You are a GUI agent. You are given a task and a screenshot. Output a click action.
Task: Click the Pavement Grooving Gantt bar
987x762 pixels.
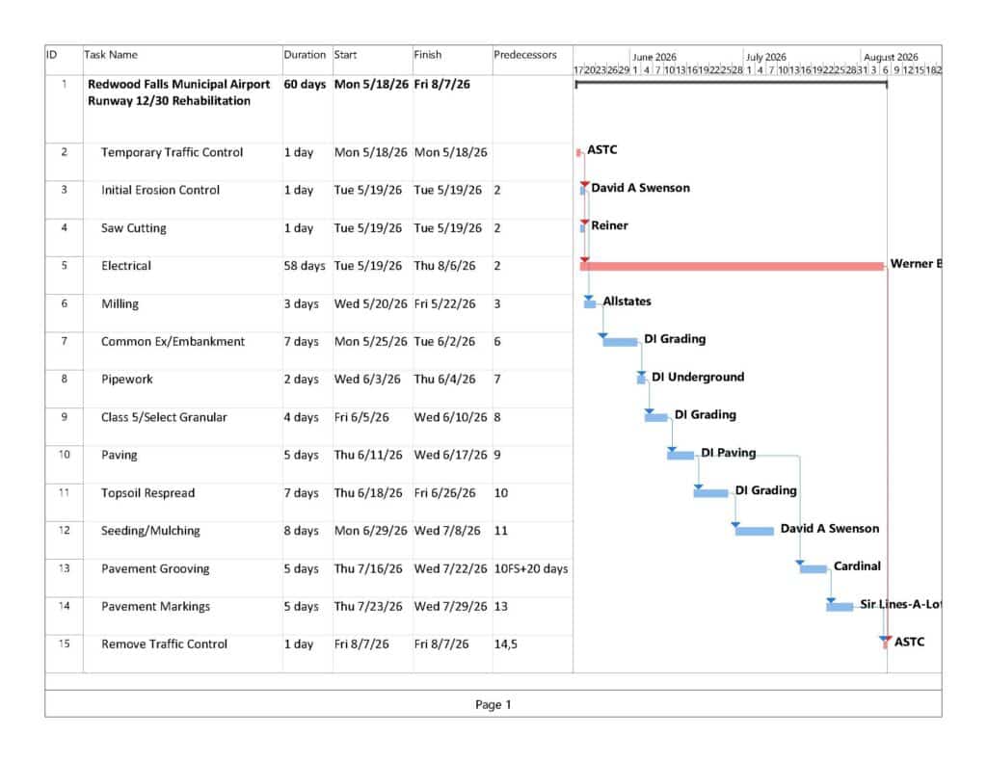[814, 569]
